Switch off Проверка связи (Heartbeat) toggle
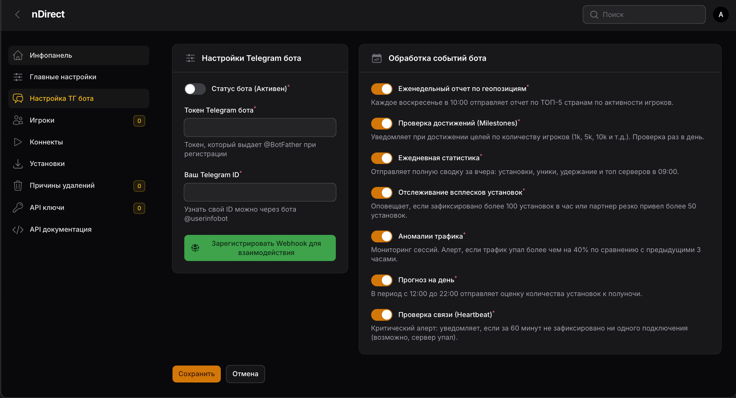This screenshot has width=736, height=398. (382, 315)
